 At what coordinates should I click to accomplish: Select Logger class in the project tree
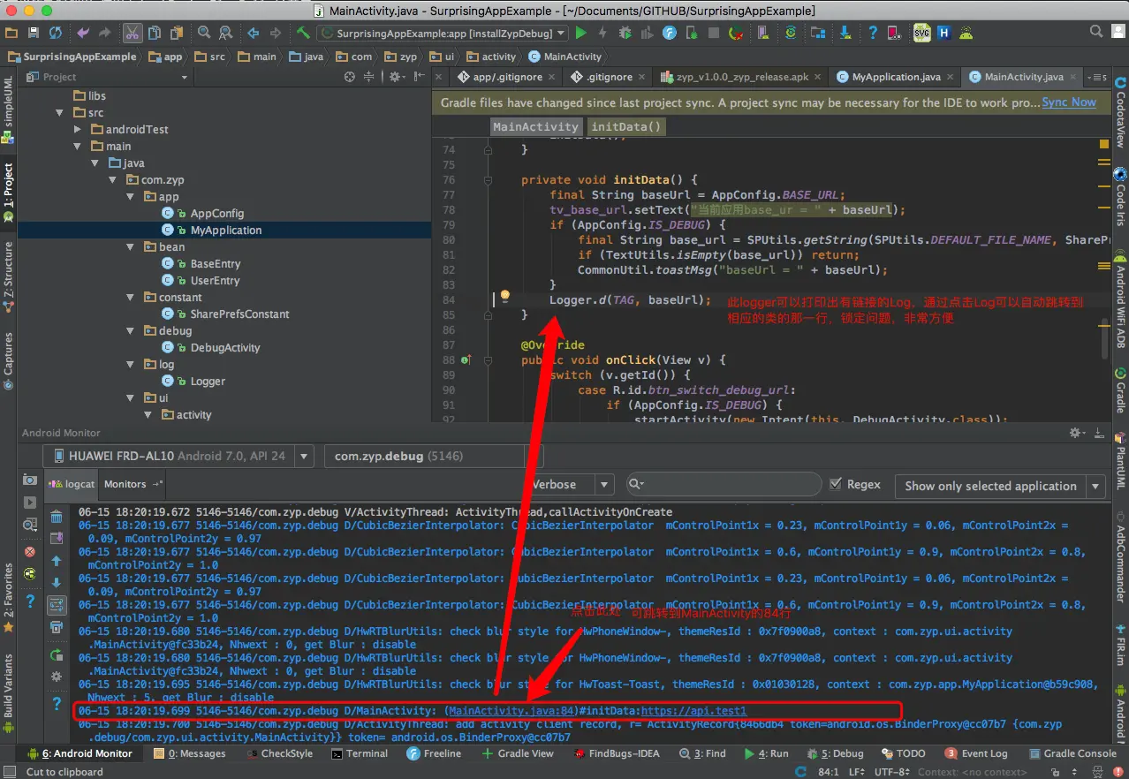pos(208,381)
